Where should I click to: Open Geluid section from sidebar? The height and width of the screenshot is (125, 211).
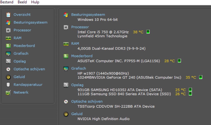point(9,77)
